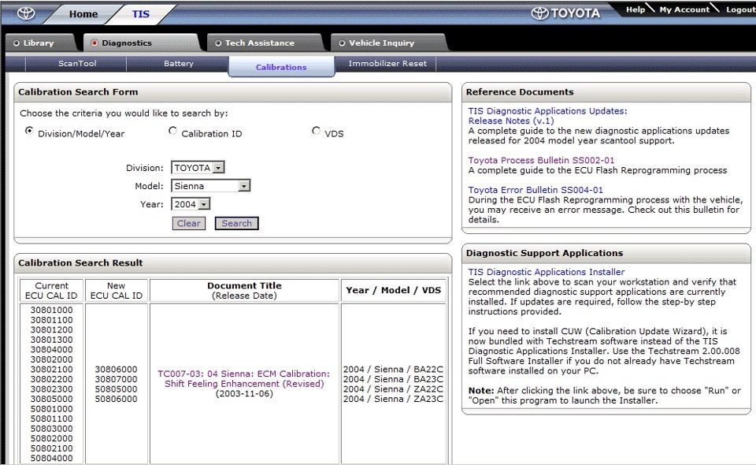
Task: Click current calibration ID 50801000
Action: [x=52, y=409]
